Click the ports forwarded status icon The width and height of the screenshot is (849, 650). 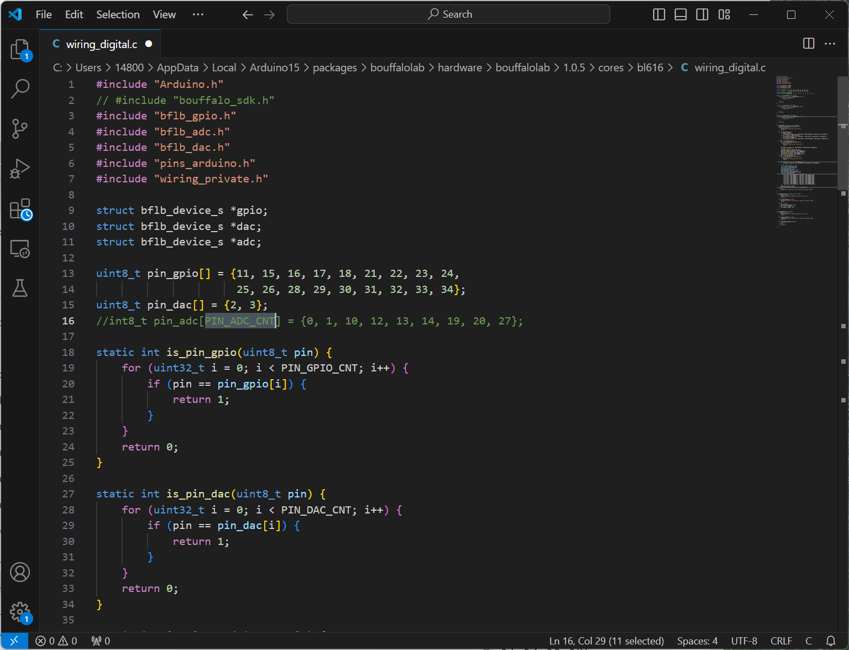[101, 641]
